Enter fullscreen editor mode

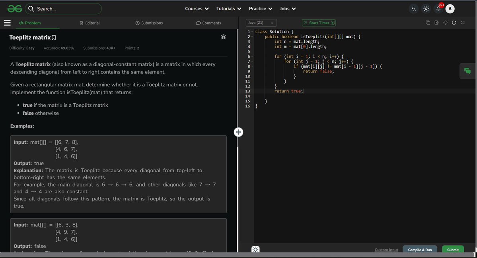point(463,23)
